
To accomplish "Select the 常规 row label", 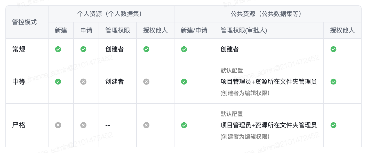I will pyautogui.click(x=19, y=49).
